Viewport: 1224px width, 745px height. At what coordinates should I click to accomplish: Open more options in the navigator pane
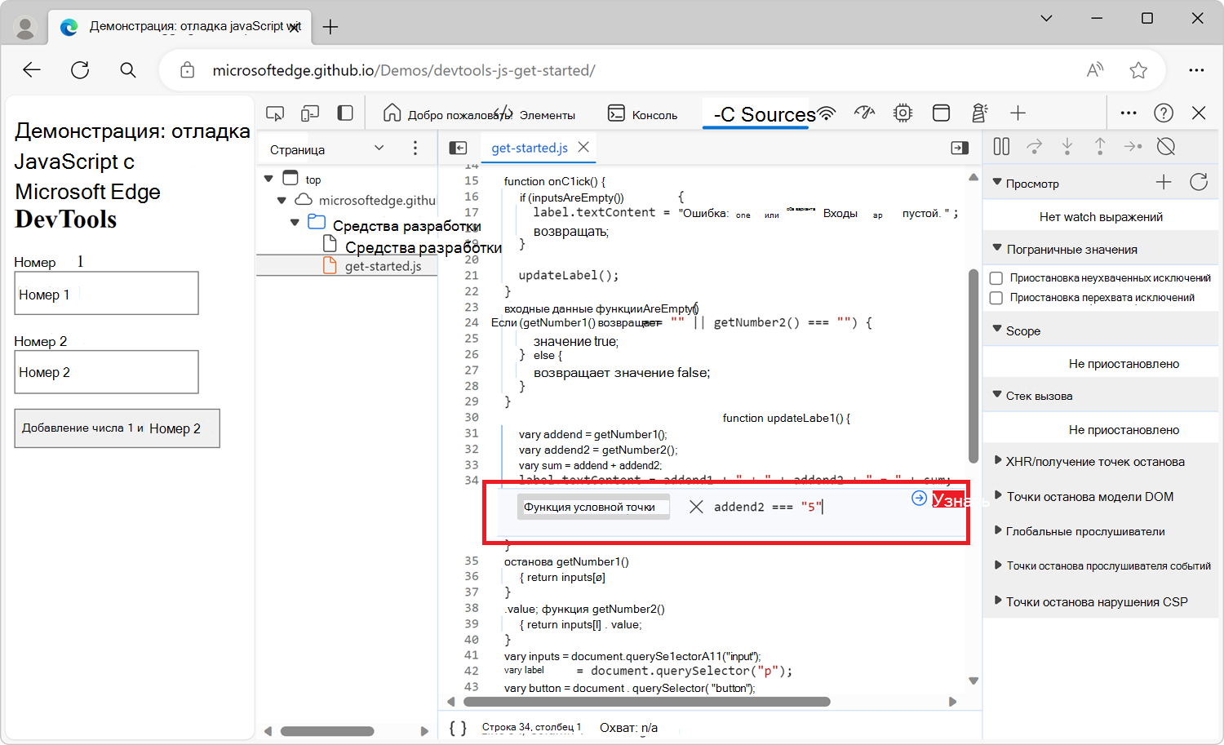(415, 148)
